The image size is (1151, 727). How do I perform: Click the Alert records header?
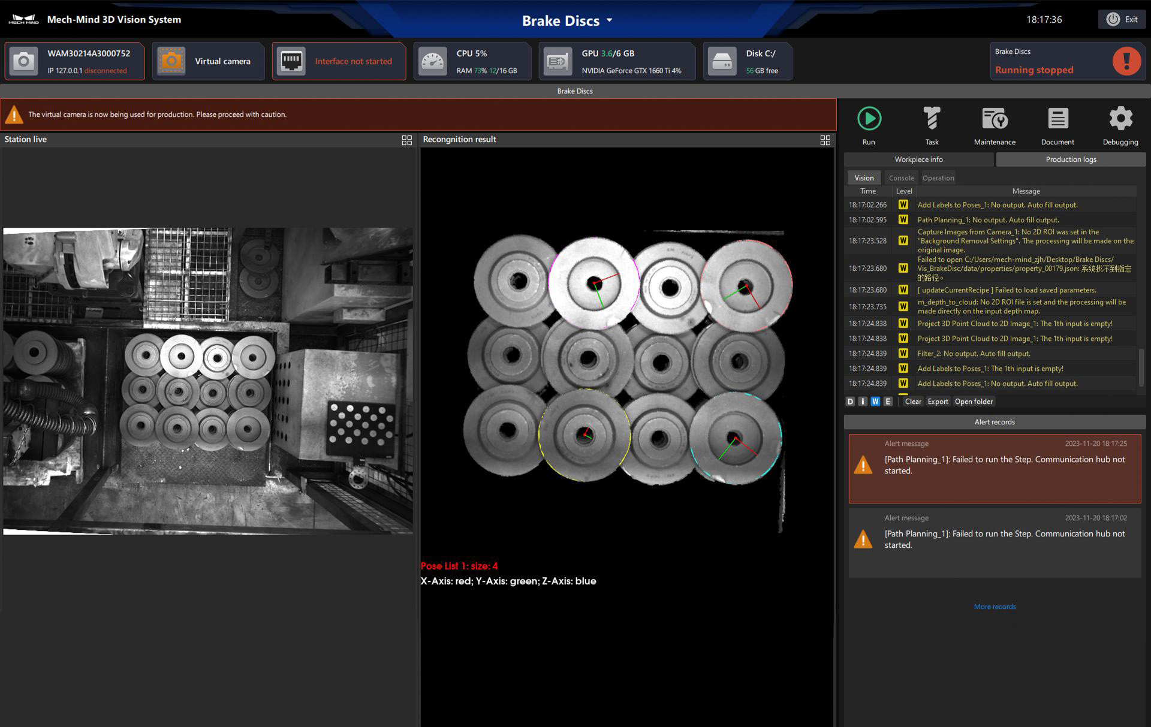click(995, 422)
